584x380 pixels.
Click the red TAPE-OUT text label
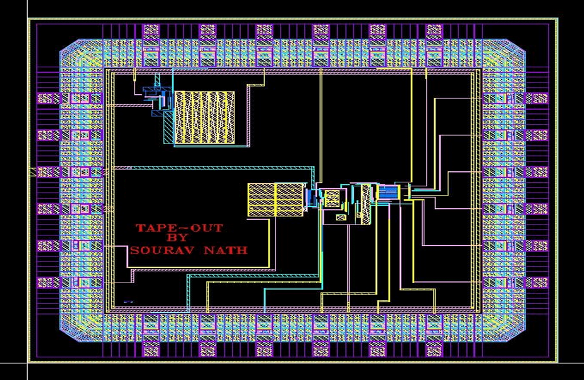tap(179, 228)
